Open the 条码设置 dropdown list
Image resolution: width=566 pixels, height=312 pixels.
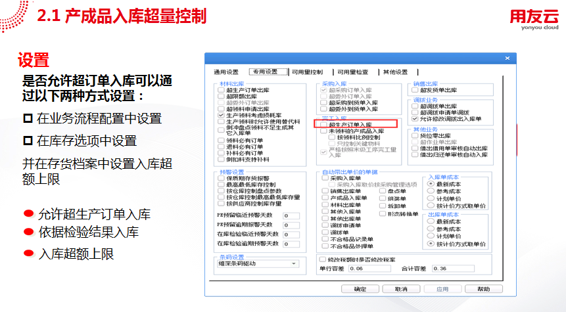[x=294, y=263]
